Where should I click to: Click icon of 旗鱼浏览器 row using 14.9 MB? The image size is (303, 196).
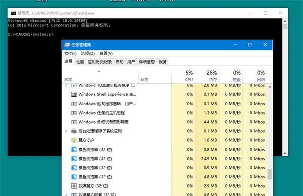pos(74,159)
